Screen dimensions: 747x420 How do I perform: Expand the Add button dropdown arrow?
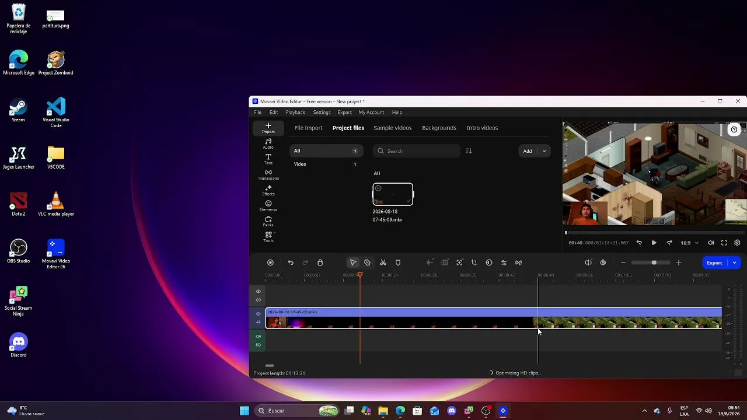click(544, 151)
